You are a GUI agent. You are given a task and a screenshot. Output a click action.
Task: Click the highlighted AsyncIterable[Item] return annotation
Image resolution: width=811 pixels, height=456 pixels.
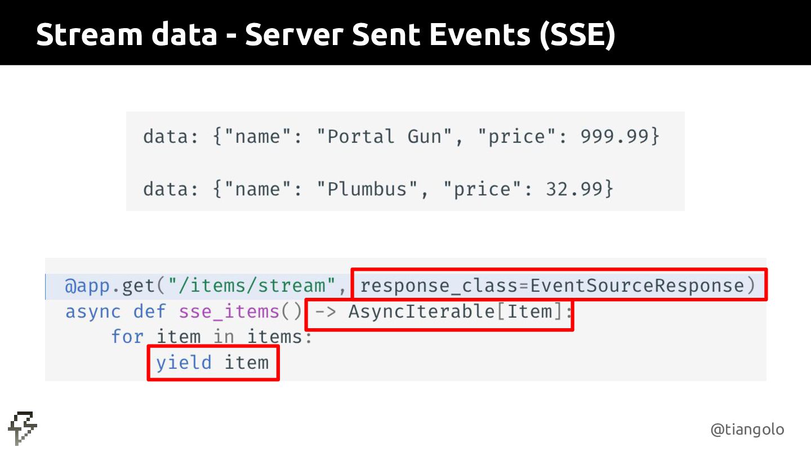pyautogui.click(x=439, y=311)
